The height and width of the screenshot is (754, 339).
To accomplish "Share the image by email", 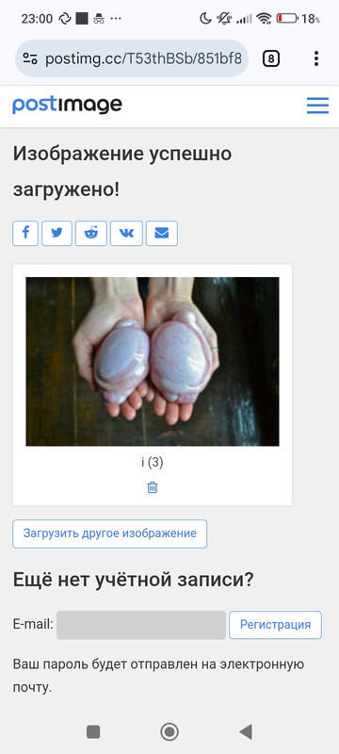I will coord(162,233).
